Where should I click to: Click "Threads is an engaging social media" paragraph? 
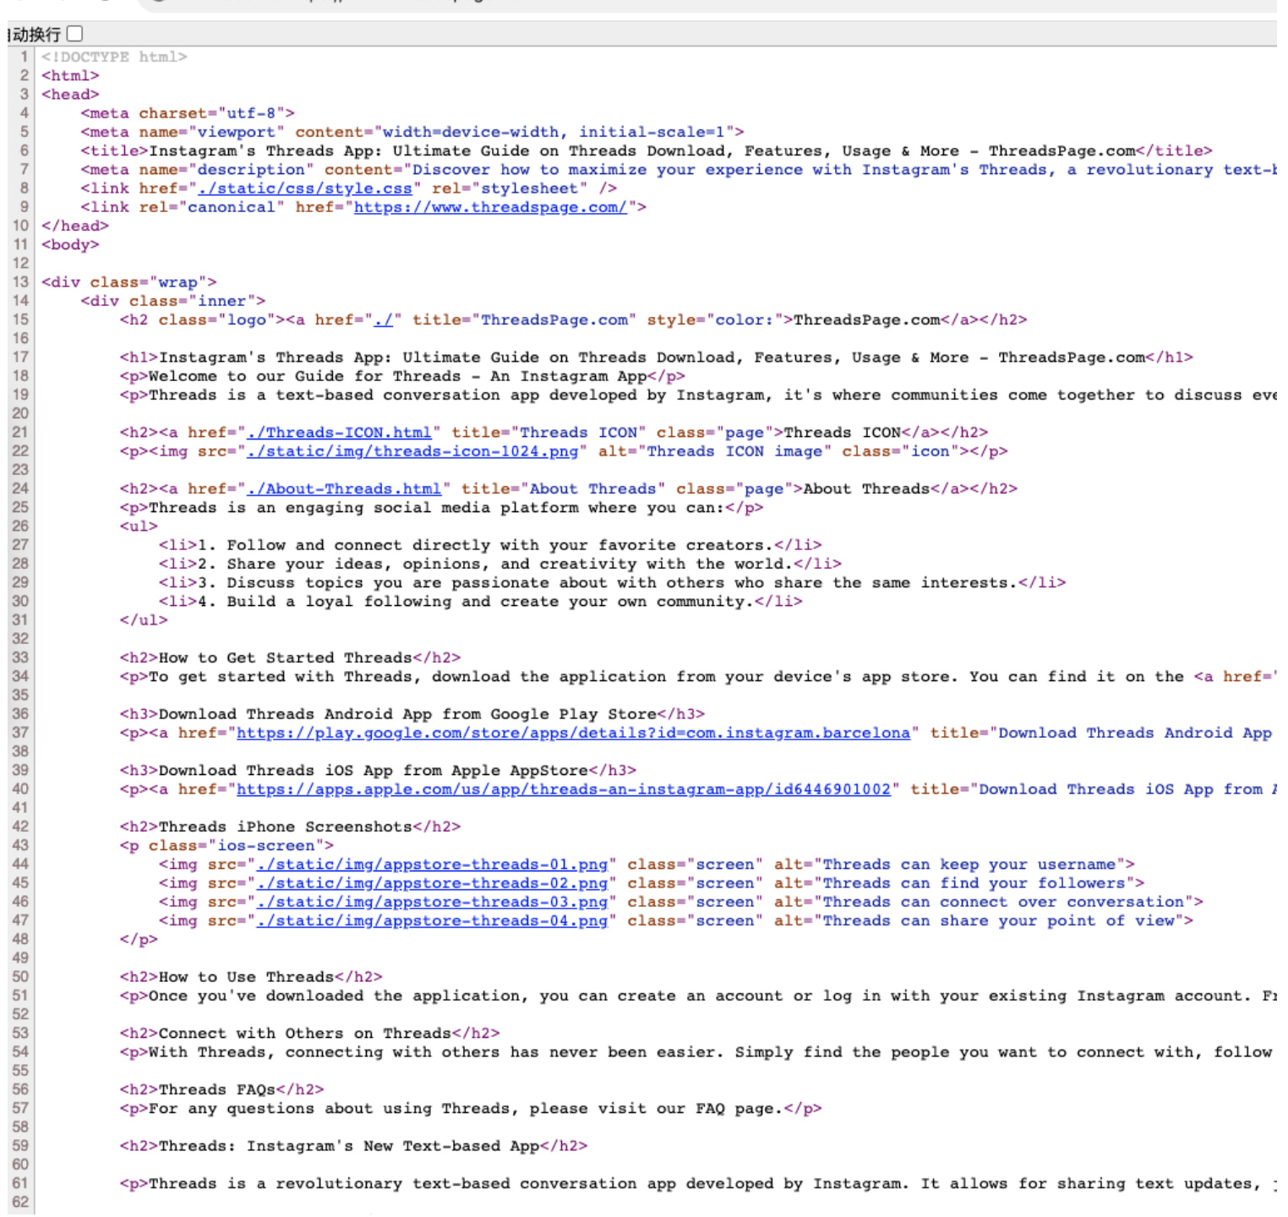tap(441, 508)
